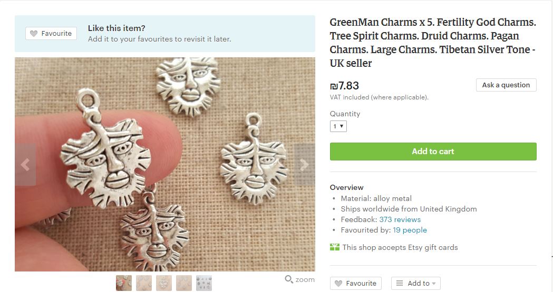Click the GreenMan Charms product title

(433, 43)
